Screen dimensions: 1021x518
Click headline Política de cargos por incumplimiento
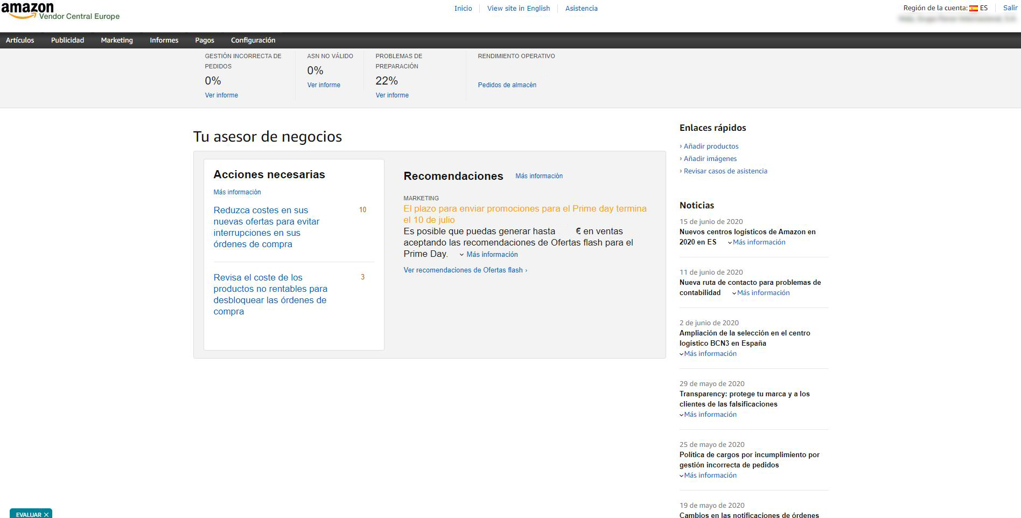tap(750, 460)
